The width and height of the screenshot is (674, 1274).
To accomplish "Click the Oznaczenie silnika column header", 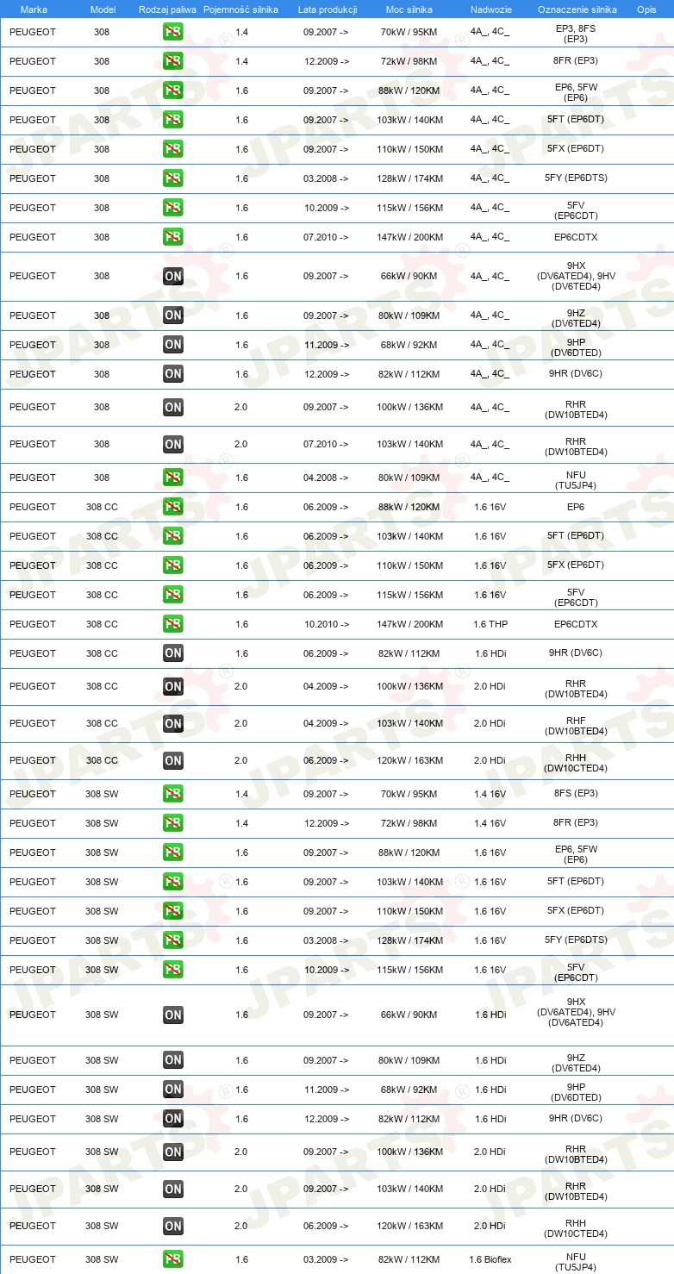I will 577,9.
